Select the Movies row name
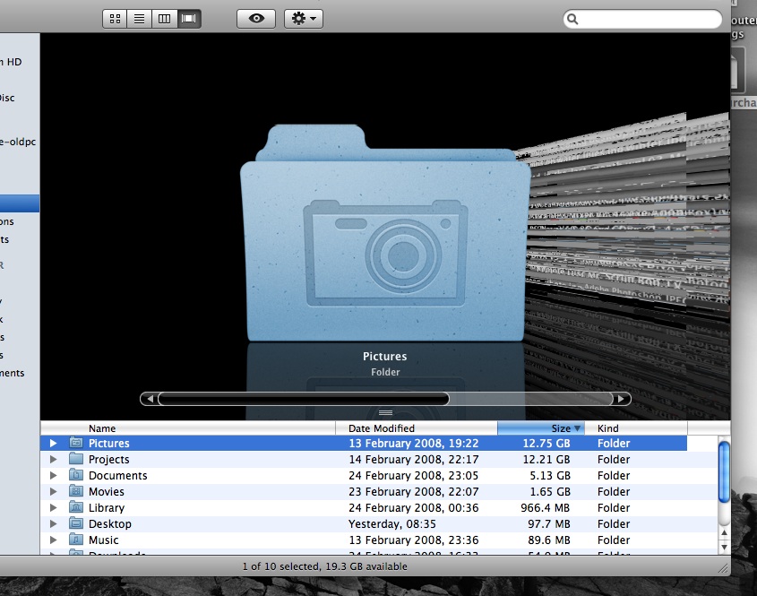Viewport: 757px width, 596px height. pyautogui.click(x=107, y=492)
